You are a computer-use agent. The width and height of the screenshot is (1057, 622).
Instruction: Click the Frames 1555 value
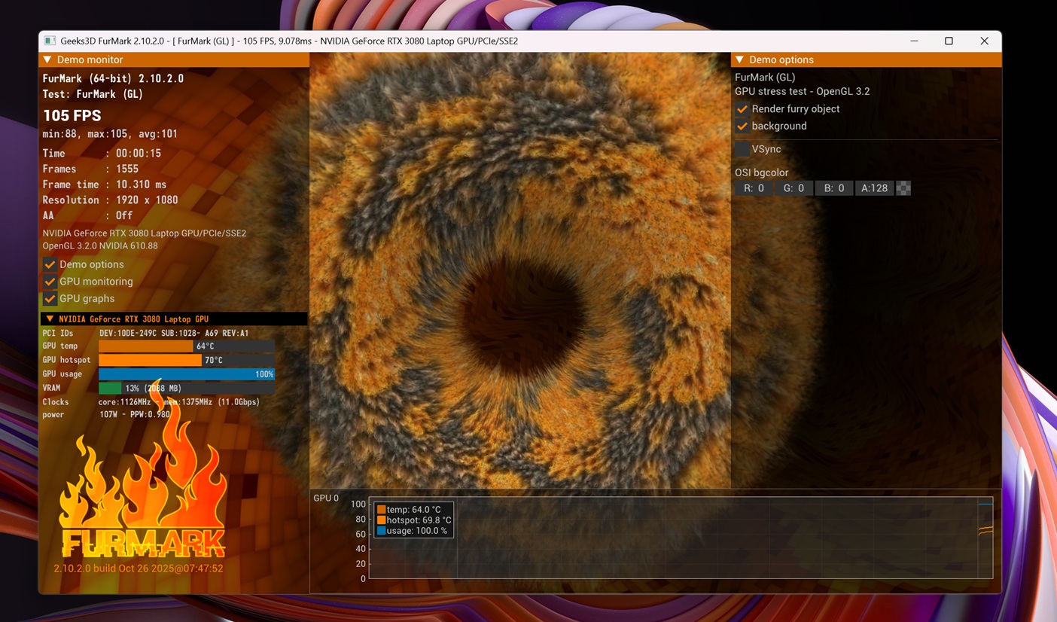click(127, 169)
